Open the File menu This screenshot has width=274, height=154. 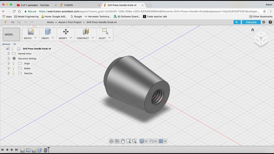[13, 22]
